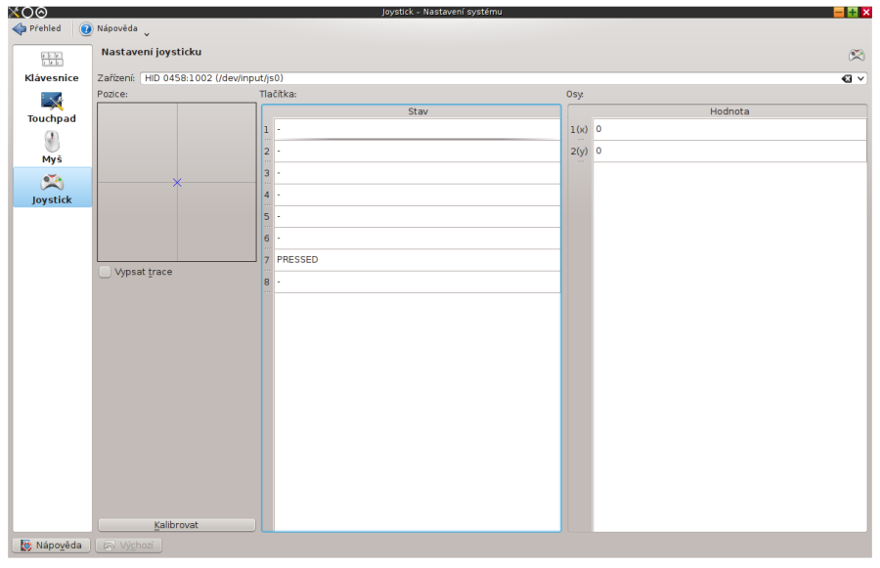The image size is (880, 568).
Task: Click the gamepad icon beside the heading
Action: pos(857,55)
